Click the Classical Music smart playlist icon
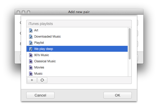This screenshot has width=158, height=104. coord(31,61)
